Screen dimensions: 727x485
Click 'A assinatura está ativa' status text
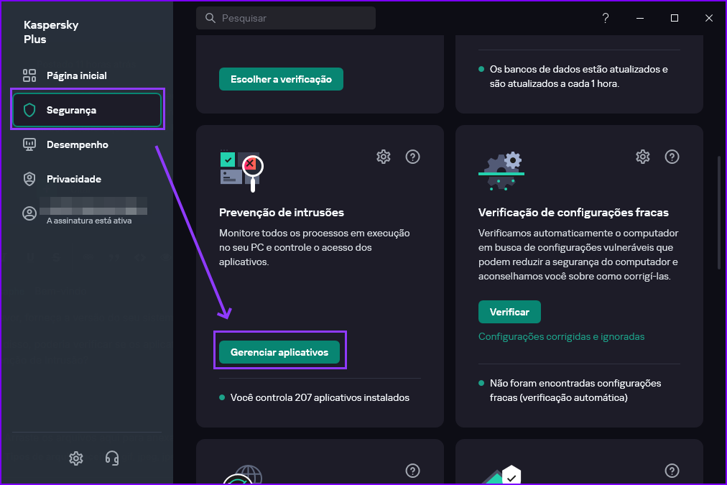(89, 221)
